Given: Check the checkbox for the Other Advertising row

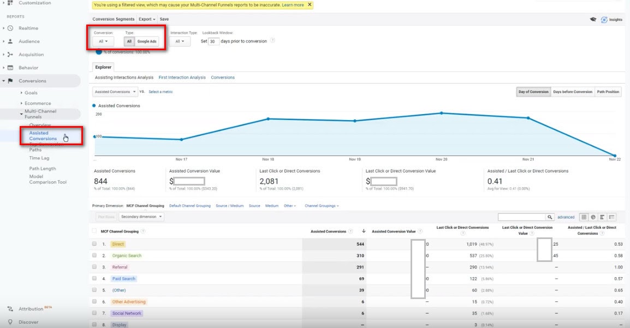Looking at the screenshot, I should click(94, 301).
